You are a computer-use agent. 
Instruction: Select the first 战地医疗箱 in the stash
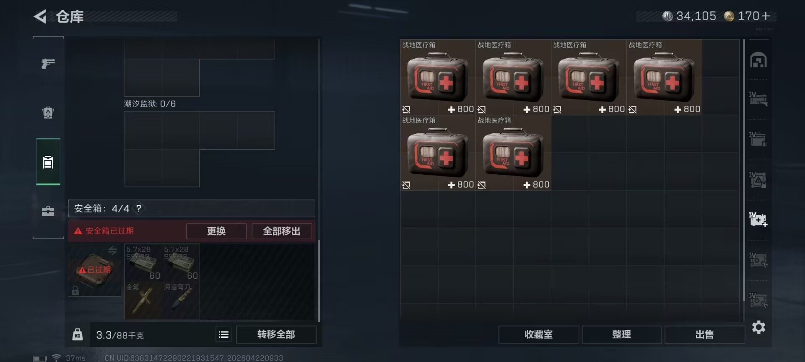pyautogui.click(x=438, y=77)
